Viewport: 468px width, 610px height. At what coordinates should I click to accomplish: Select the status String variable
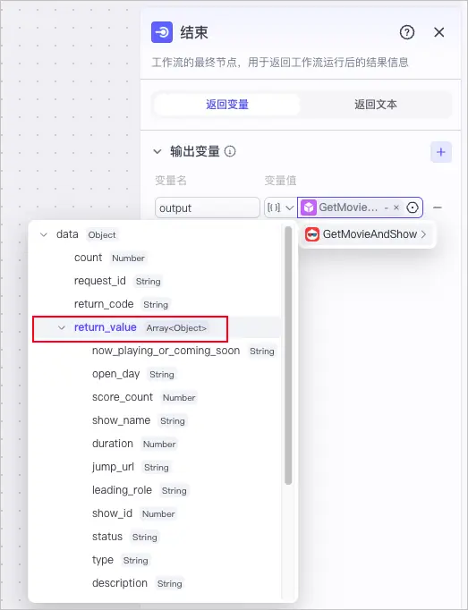coord(125,537)
